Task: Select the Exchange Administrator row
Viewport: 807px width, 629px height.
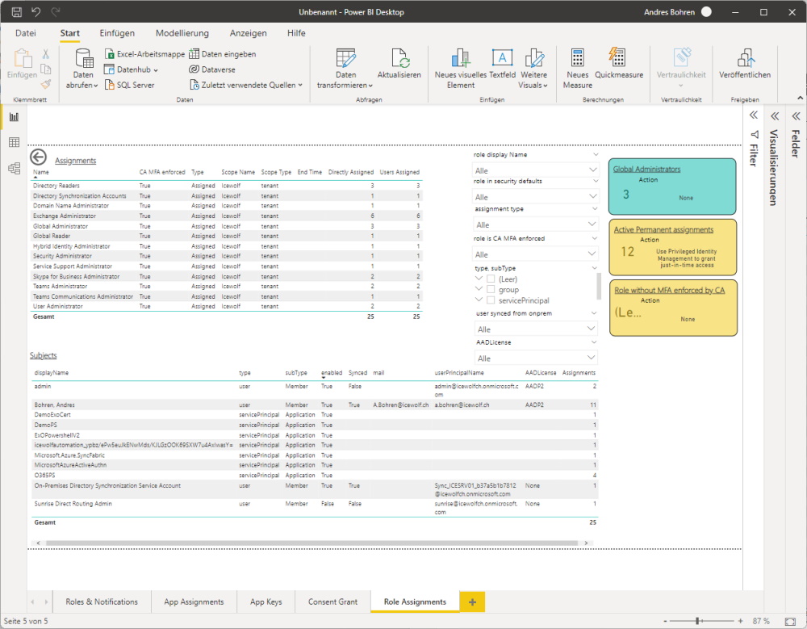Action: [227, 216]
